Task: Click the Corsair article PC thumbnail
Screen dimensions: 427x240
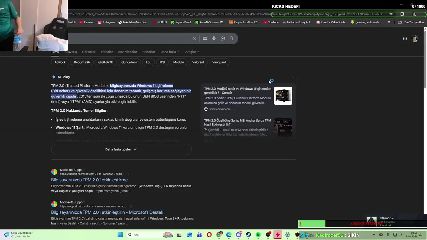Action: coord(283,96)
